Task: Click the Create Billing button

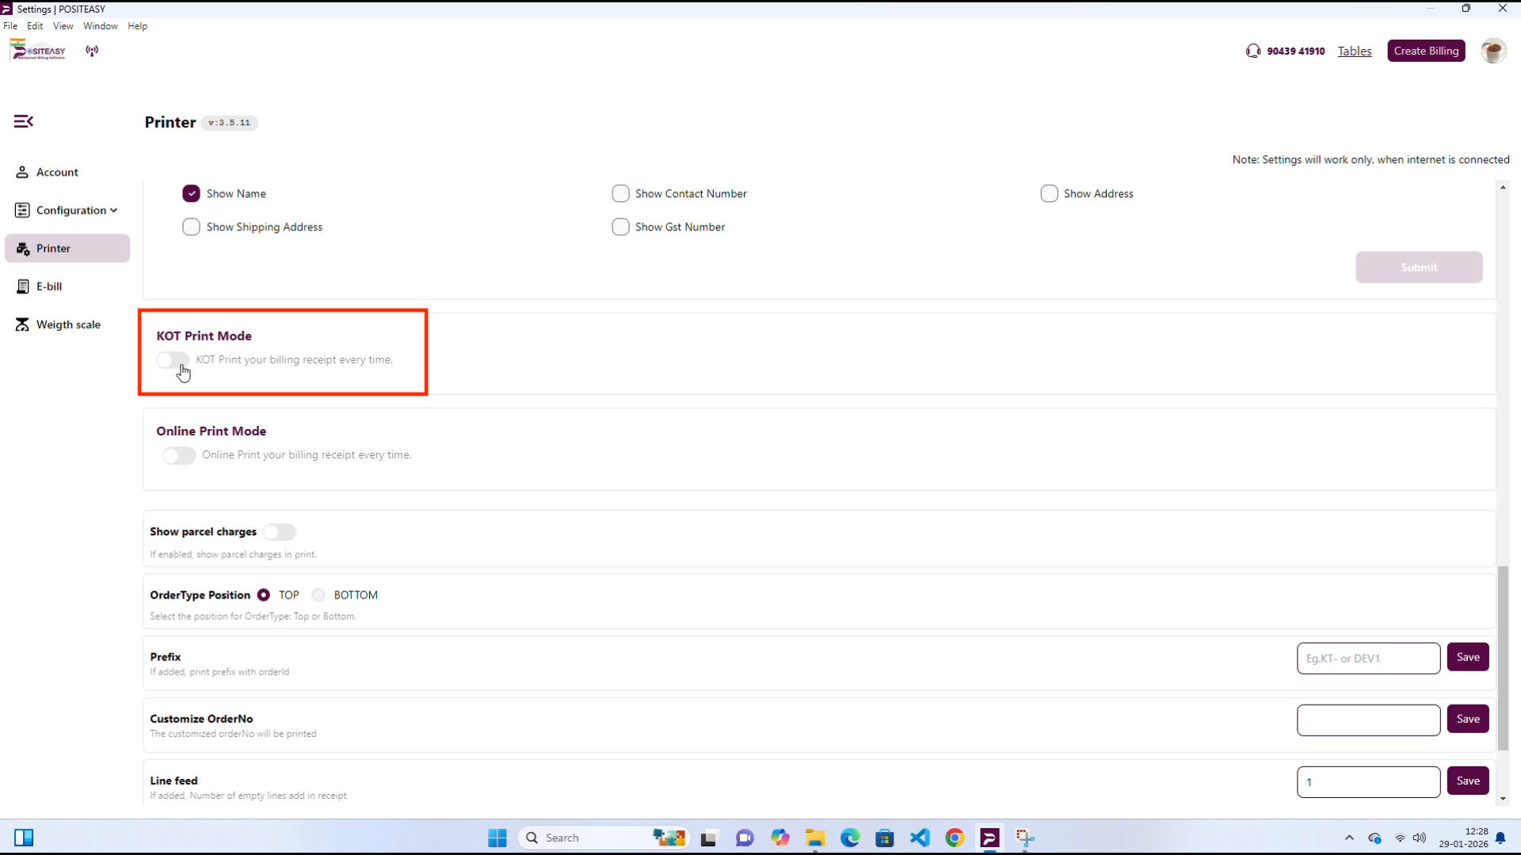Action: (x=1425, y=51)
